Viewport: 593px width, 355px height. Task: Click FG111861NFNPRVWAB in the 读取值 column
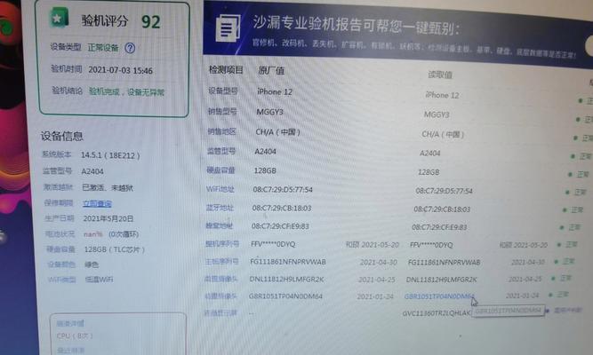click(444, 262)
